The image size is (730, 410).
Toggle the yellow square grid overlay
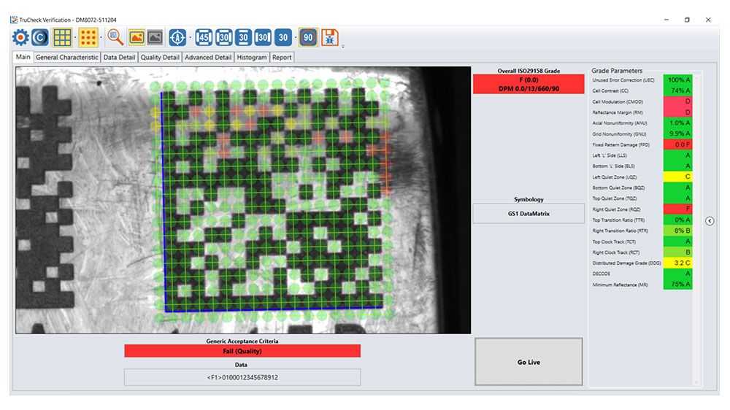click(x=62, y=37)
